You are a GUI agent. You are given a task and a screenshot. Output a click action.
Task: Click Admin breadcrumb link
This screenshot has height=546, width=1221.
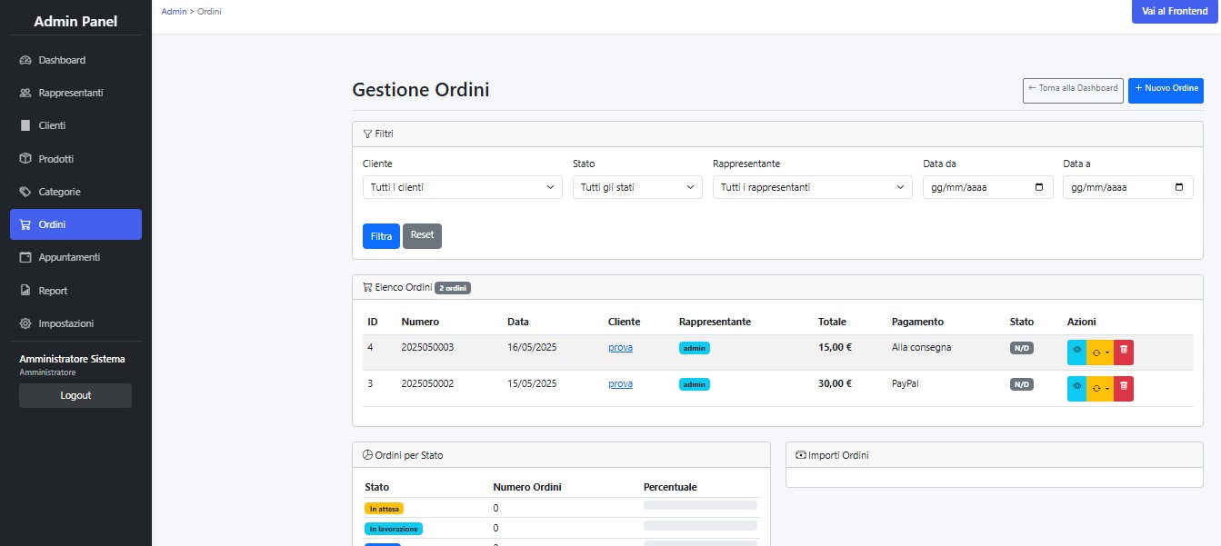point(174,11)
